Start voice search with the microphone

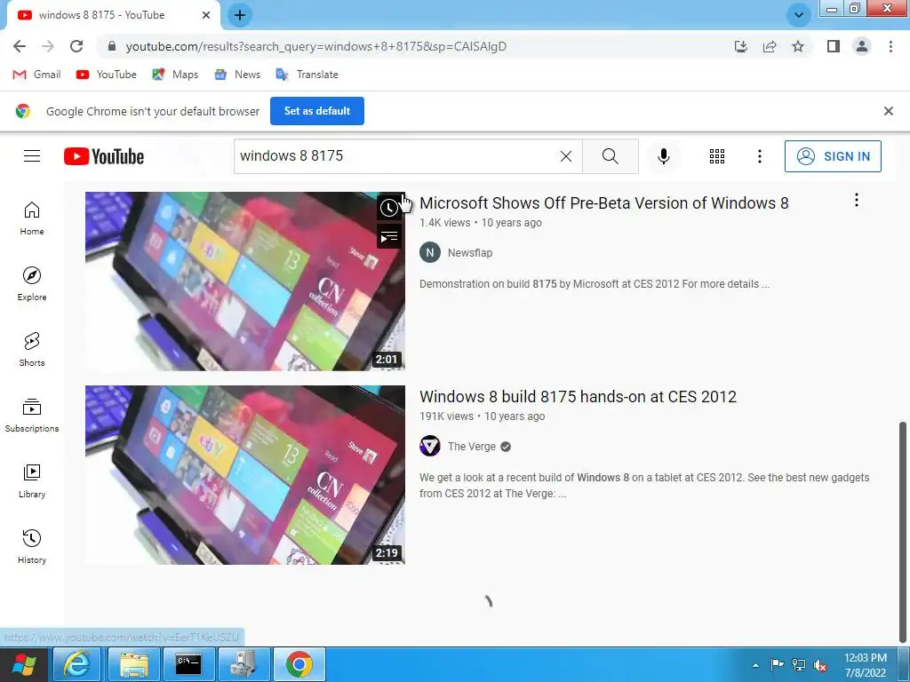click(x=663, y=156)
